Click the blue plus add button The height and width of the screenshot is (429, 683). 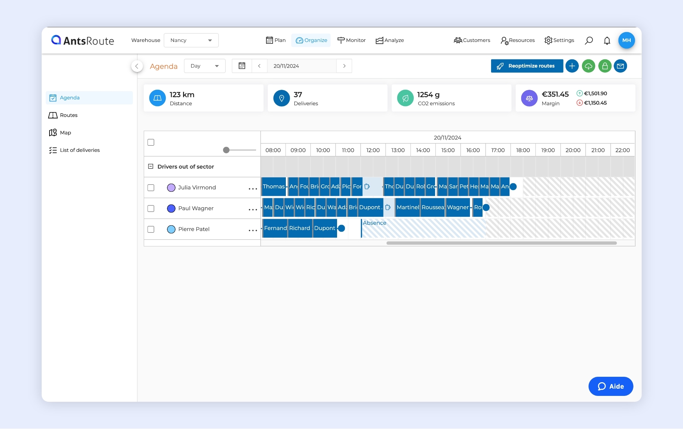[x=572, y=66]
